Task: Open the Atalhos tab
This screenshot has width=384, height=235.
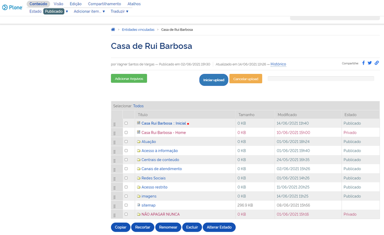Action: tap(134, 4)
